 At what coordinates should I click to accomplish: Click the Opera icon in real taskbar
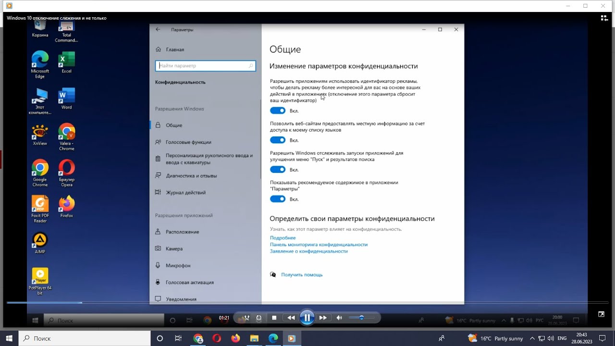(217, 338)
